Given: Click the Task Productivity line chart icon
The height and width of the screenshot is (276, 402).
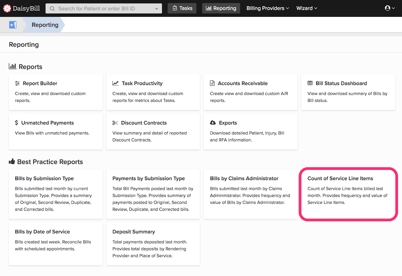Looking at the screenshot, I should [116, 83].
